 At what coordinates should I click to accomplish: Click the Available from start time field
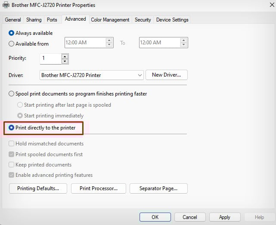pos(85,43)
